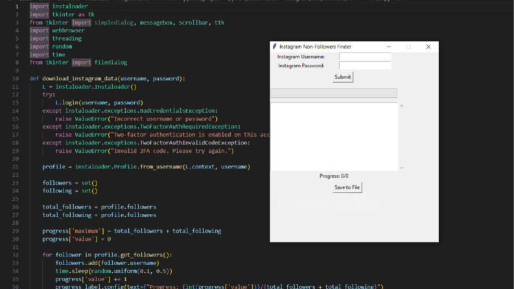514x289 pixels.
Task: Click the "Progress: 0/0" label
Action: (334, 176)
